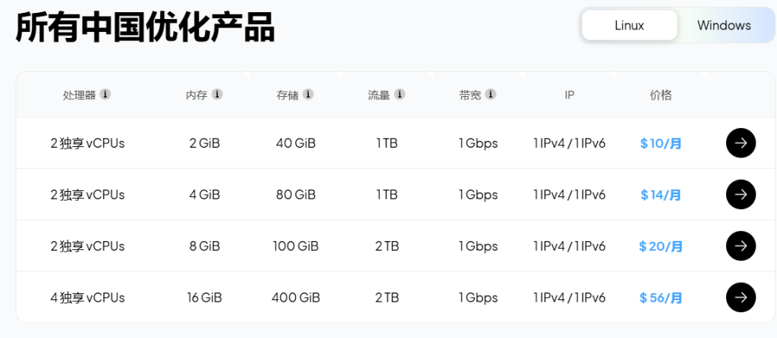Click the info icon beside 内存
This screenshot has width=777, height=338.
217,94
